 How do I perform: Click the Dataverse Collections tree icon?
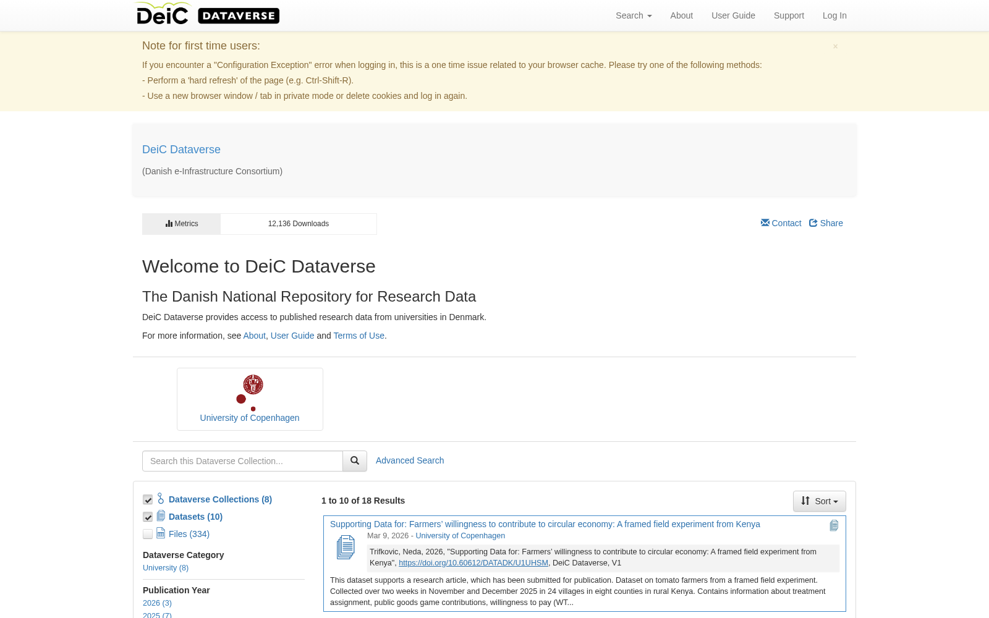[161, 498]
